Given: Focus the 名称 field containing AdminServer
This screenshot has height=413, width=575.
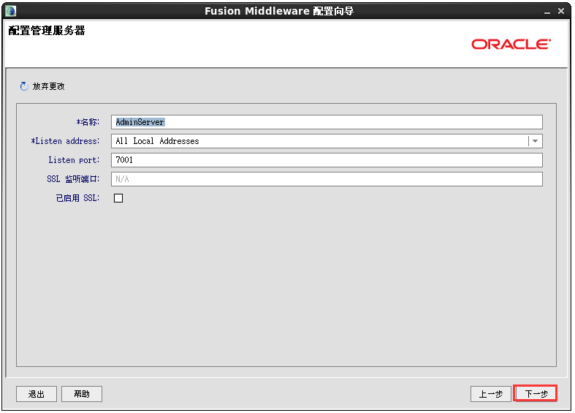Looking at the screenshot, I should point(327,122).
